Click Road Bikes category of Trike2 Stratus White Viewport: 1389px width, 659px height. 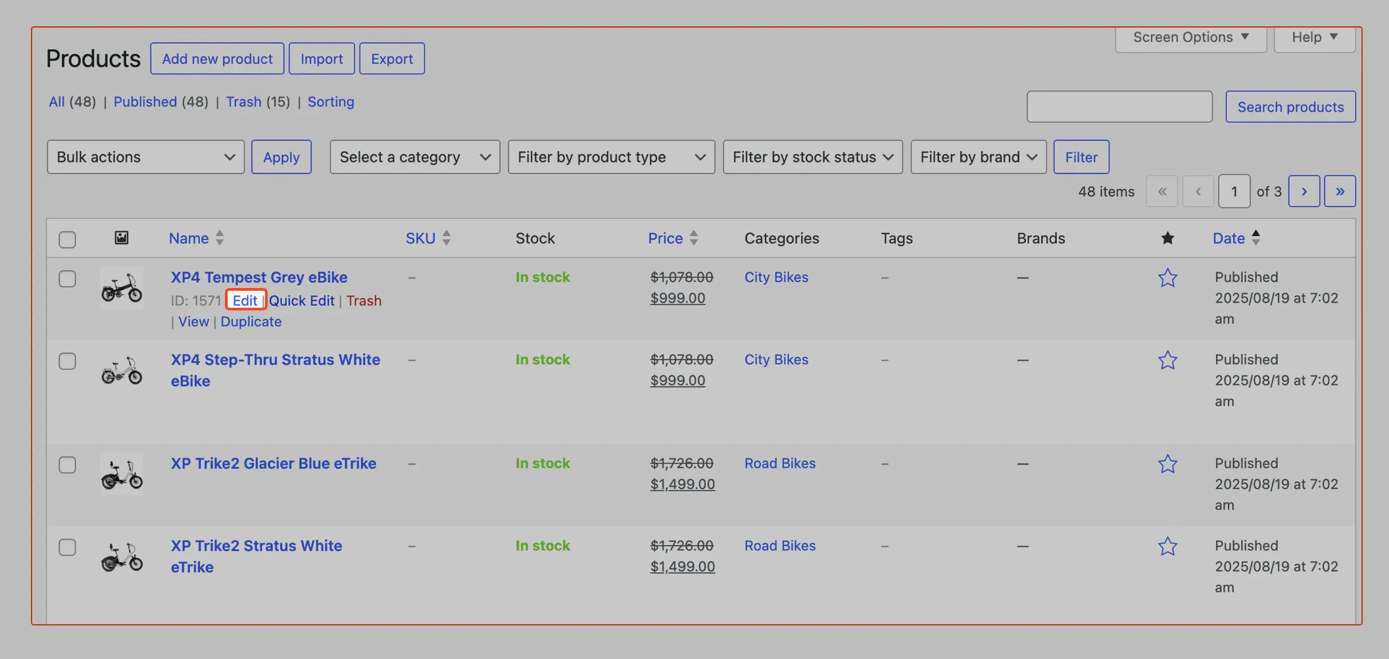tap(780, 546)
